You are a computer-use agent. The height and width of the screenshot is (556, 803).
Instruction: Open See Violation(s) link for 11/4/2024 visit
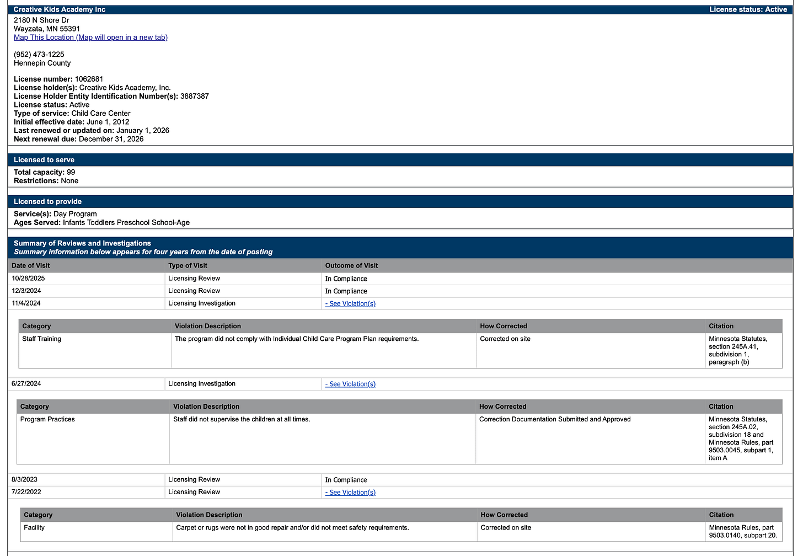350,303
